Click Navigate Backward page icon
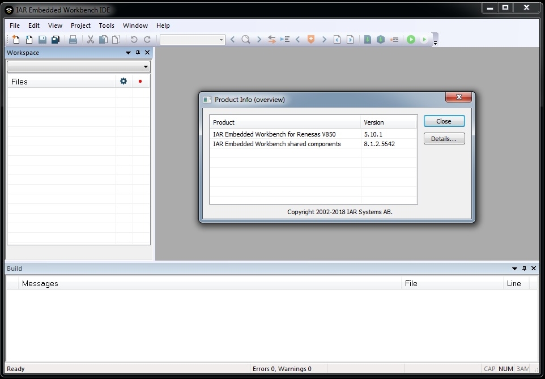This screenshot has height=379, width=545. (x=337, y=40)
